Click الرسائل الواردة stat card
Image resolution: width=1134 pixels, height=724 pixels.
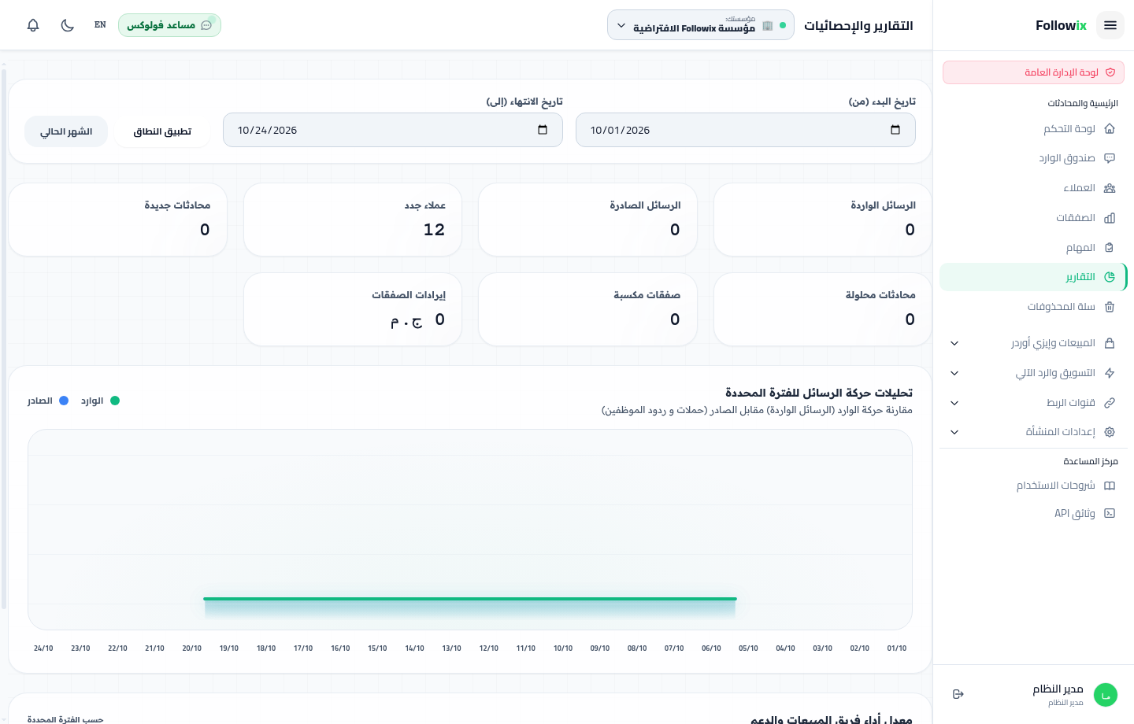tap(823, 220)
